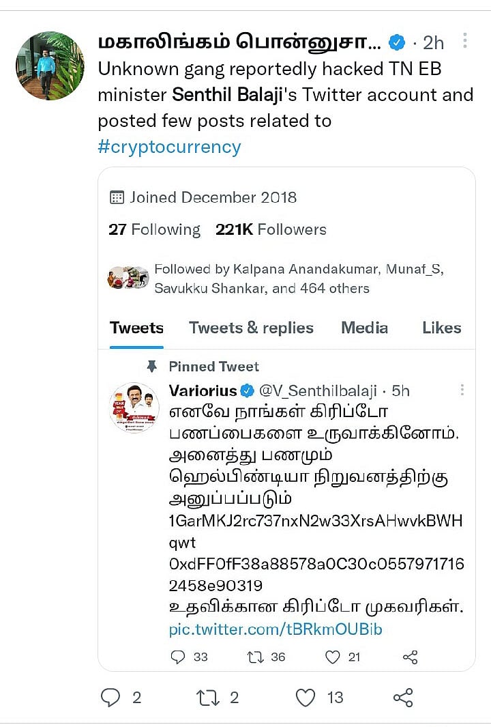The image size is (491, 727).
Task: Click the share icon on the pinned tweet
Action: click(410, 657)
